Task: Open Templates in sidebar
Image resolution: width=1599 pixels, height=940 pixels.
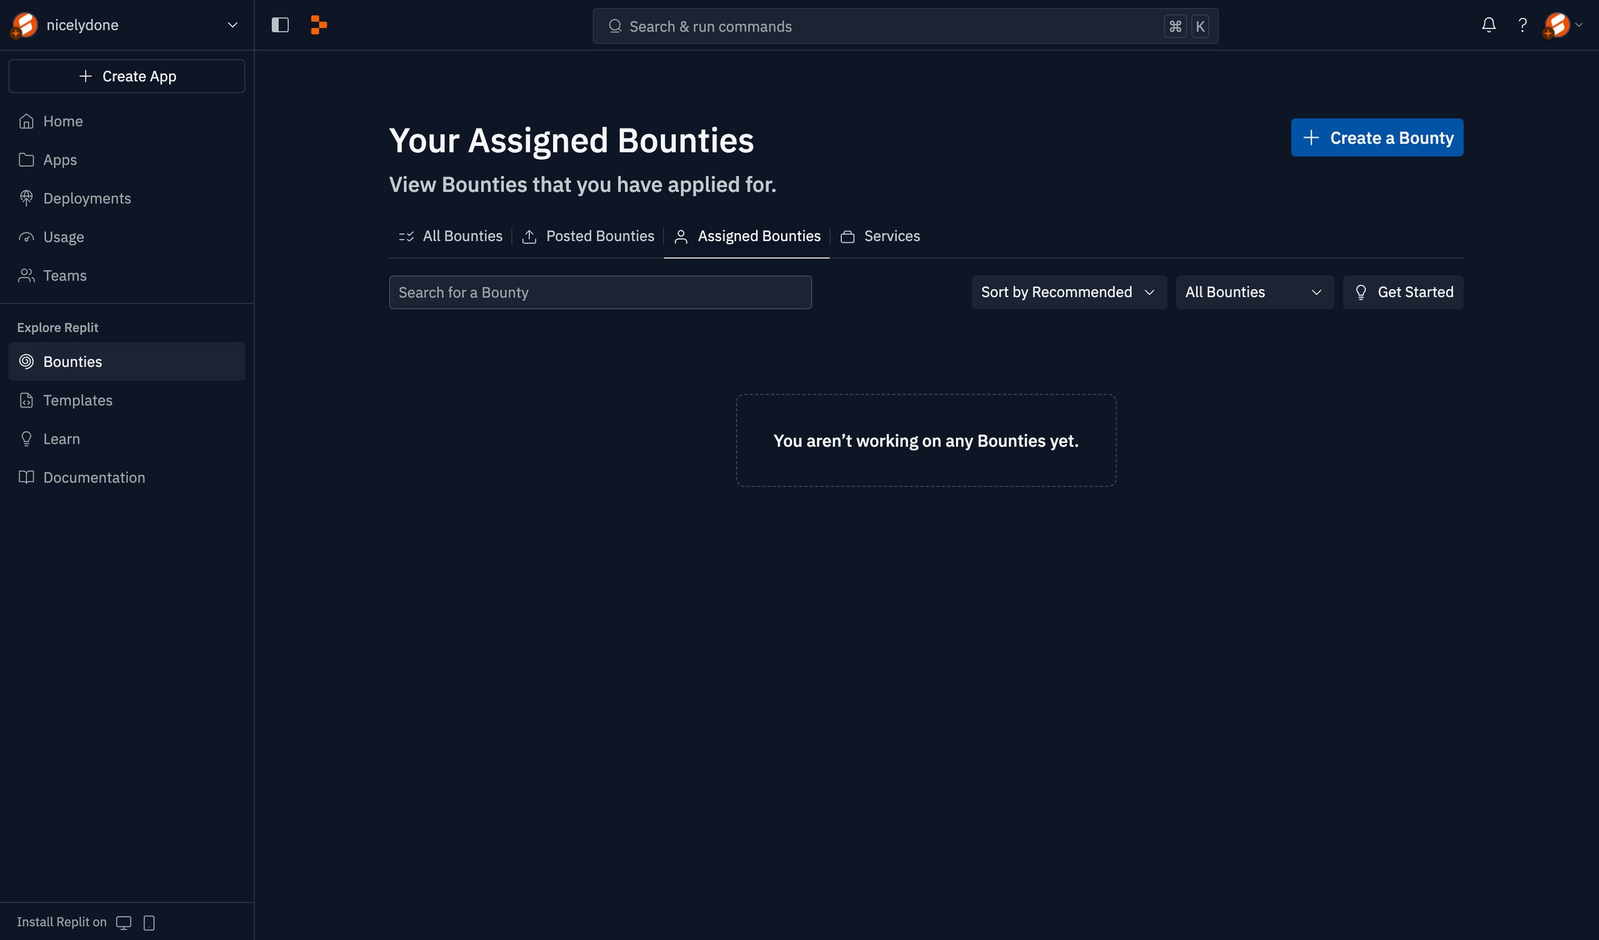Action: pyautogui.click(x=127, y=400)
